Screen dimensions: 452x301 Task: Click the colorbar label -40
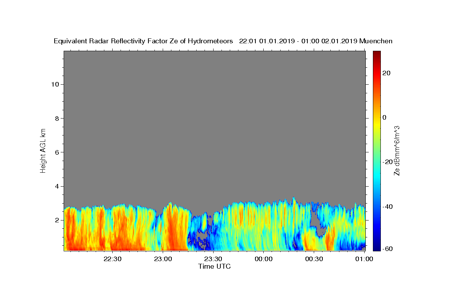pyautogui.click(x=388, y=207)
